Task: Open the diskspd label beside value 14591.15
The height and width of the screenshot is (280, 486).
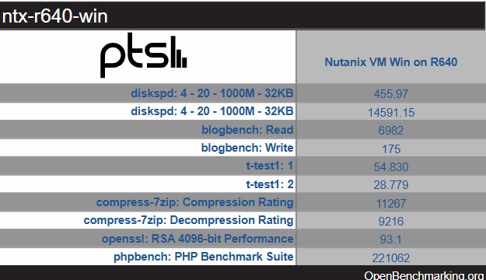Action: [x=212, y=111]
